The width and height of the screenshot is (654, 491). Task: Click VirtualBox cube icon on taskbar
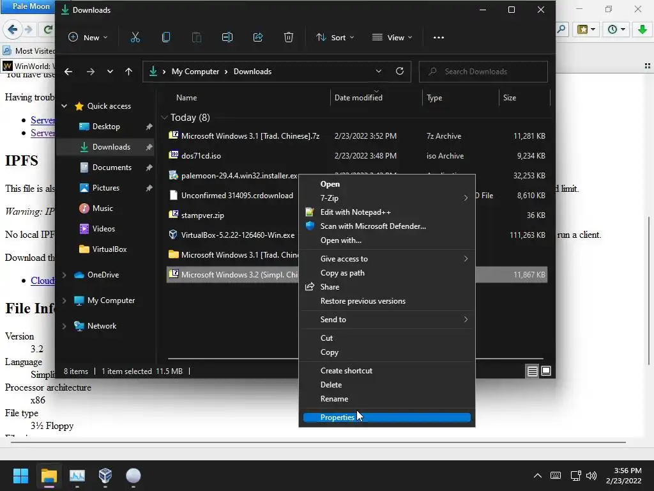click(105, 476)
